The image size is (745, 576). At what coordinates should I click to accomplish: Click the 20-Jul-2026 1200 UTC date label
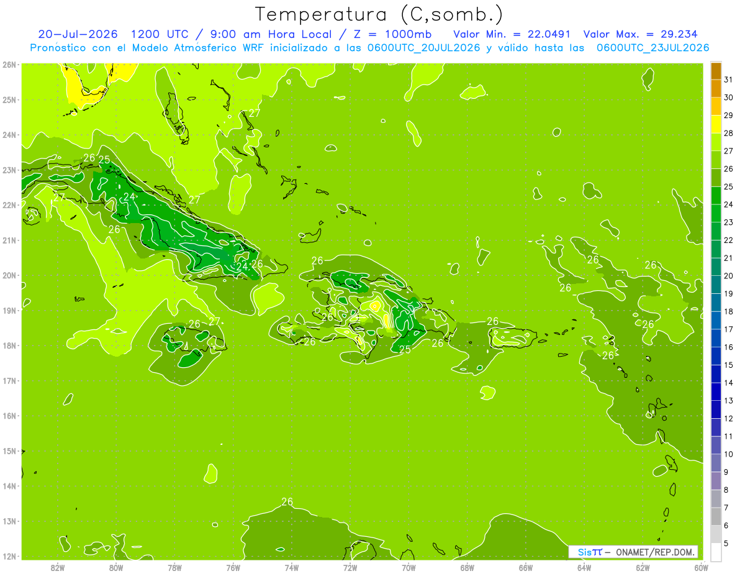point(109,34)
